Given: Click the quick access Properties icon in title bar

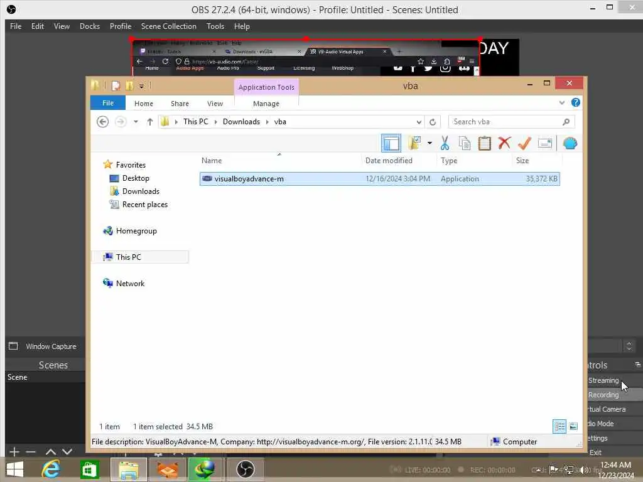Looking at the screenshot, I should [x=116, y=85].
